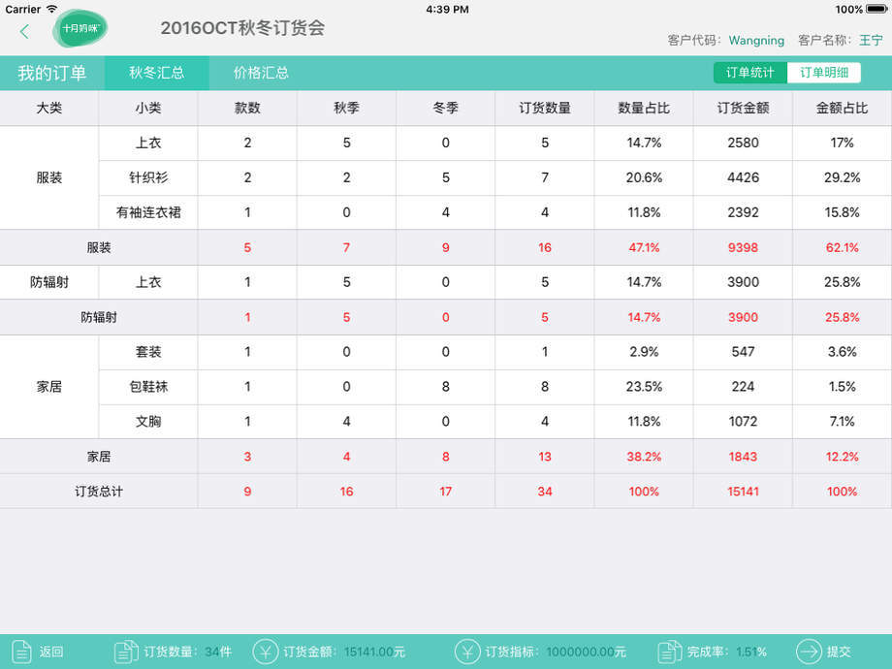Viewport: 892px width, 669px height.
Task: Tap the order quantity document icon
Action: tap(126, 652)
